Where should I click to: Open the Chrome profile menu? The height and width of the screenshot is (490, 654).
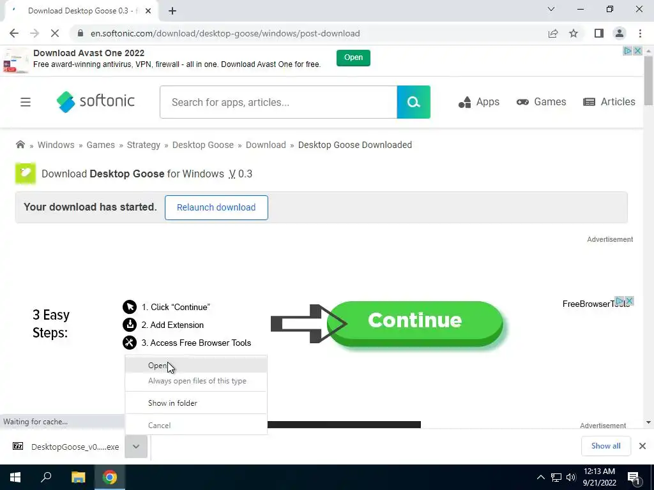pyautogui.click(x=620, y=33)
